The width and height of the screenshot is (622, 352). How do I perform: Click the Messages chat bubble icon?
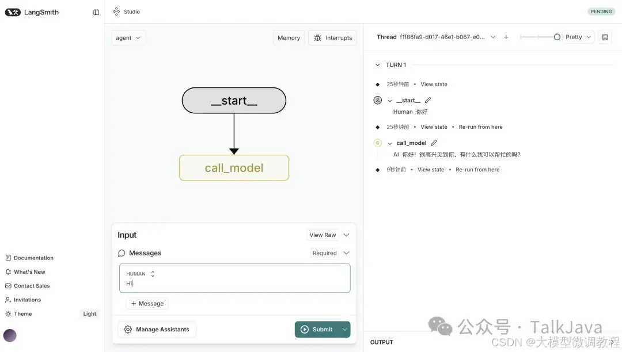pos(122,253)
